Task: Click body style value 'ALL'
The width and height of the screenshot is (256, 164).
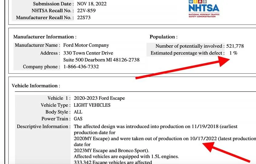Action: 78,112
